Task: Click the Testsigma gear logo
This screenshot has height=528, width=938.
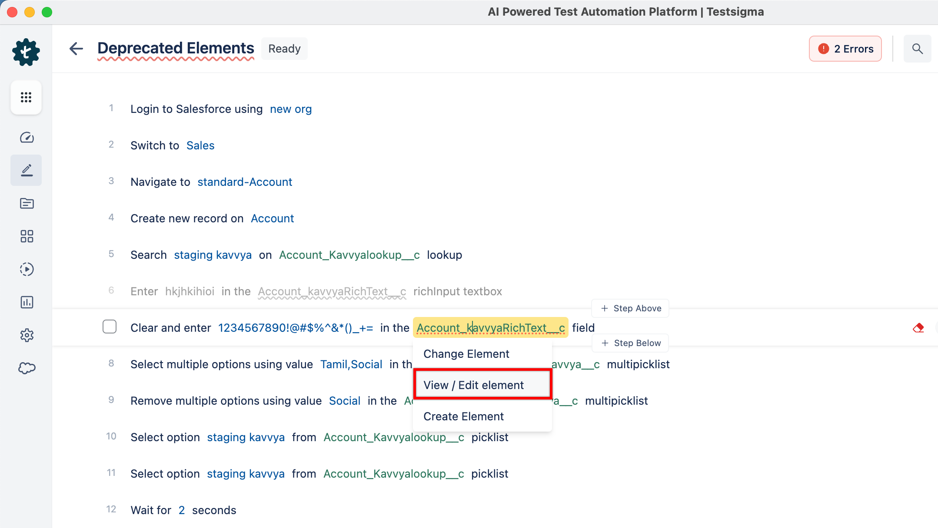Action: tap(26, 52)
